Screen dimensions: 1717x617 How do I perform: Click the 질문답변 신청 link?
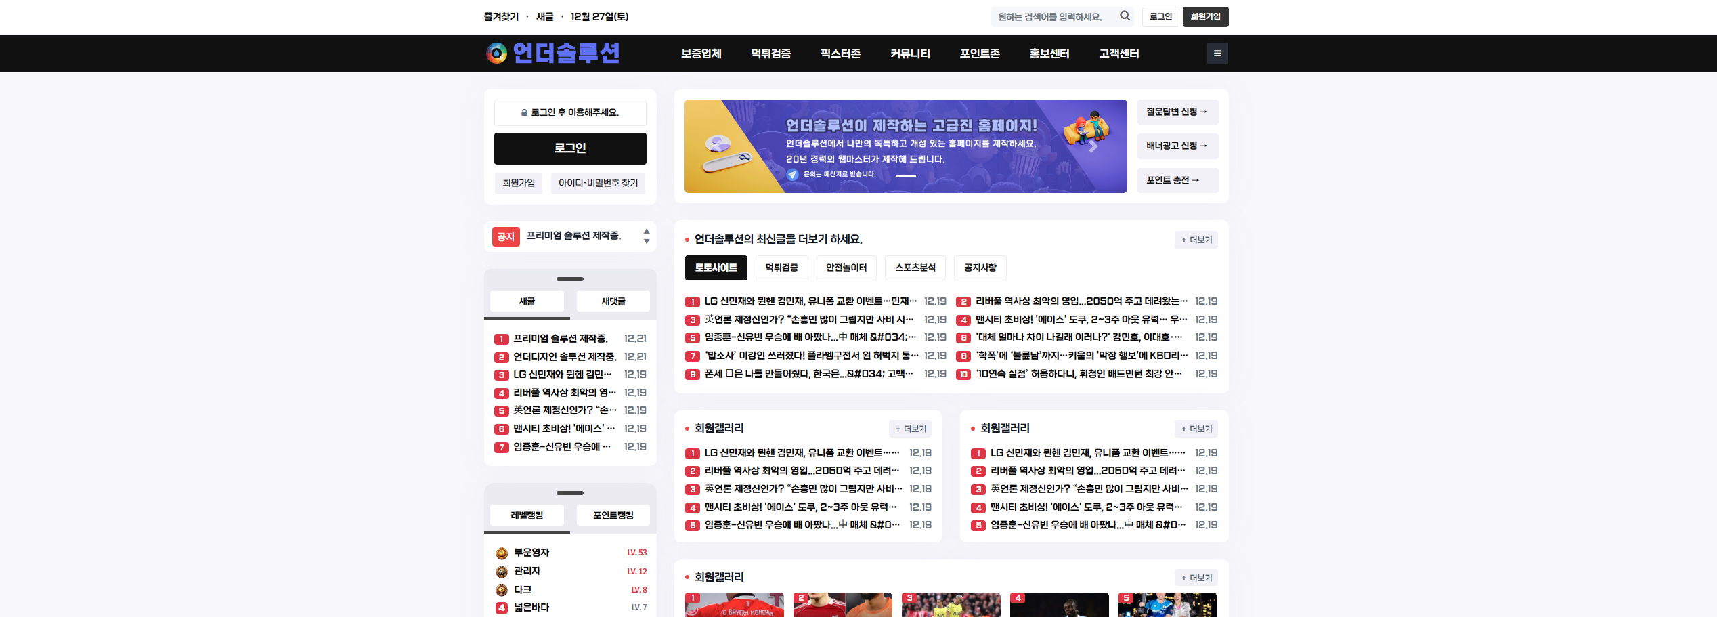click(x=1177, y=112)
